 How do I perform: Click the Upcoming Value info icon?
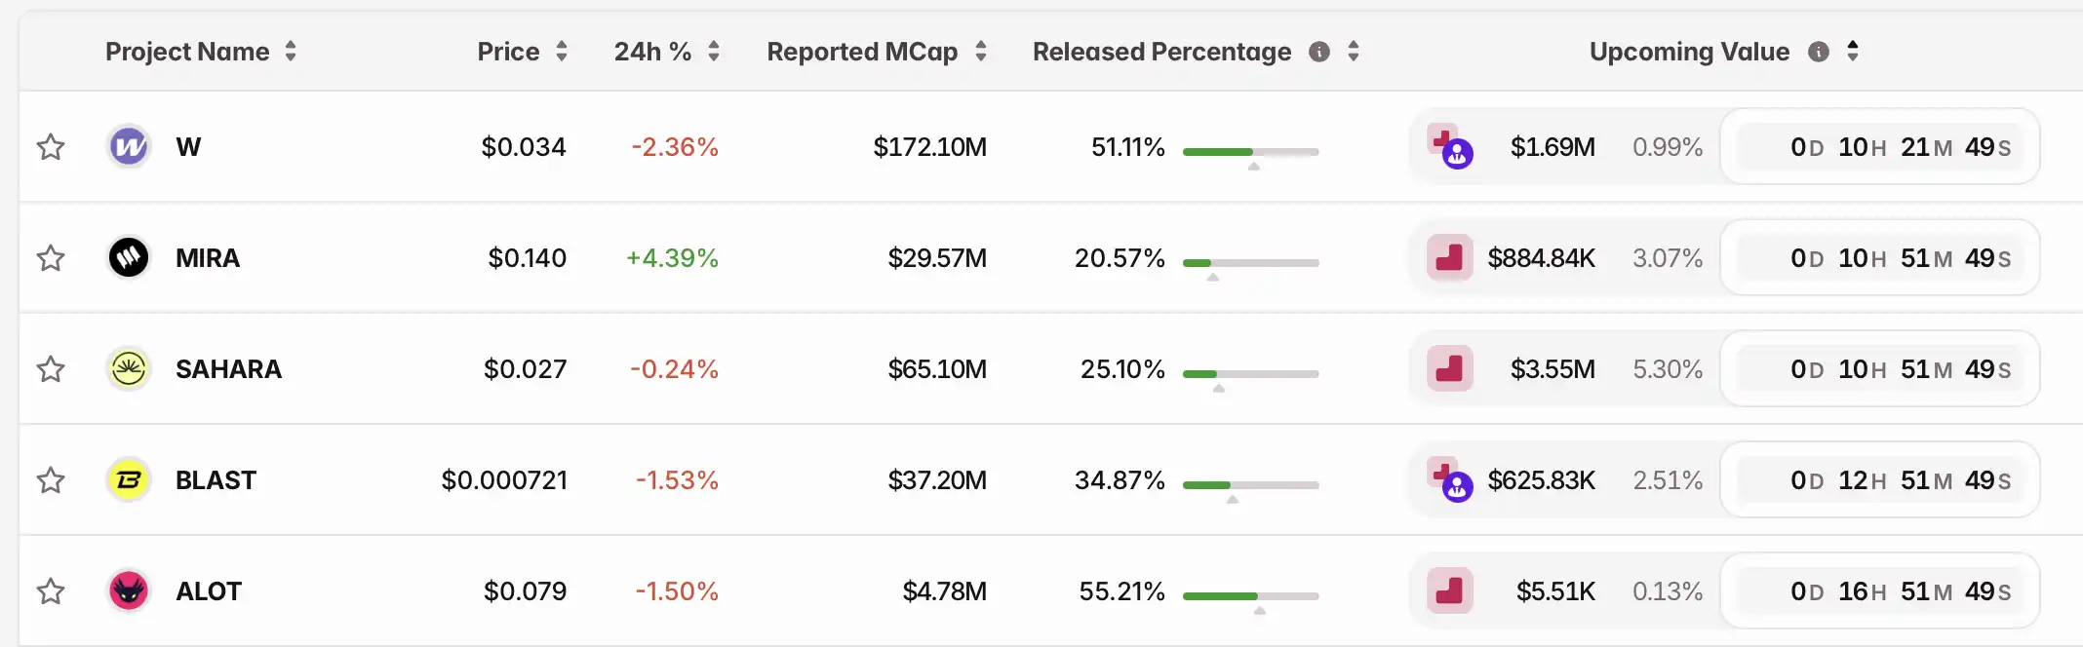point(1818,52)
